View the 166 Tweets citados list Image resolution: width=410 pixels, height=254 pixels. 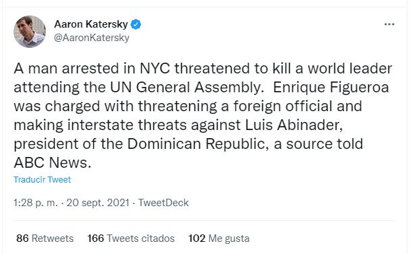pyautogui.click(x=131, y=239)
